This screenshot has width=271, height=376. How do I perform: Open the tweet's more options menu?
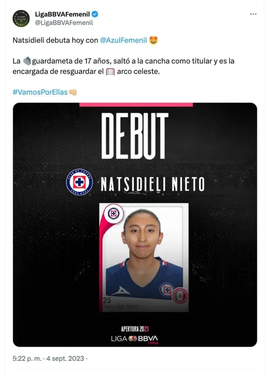click(253, 14)
